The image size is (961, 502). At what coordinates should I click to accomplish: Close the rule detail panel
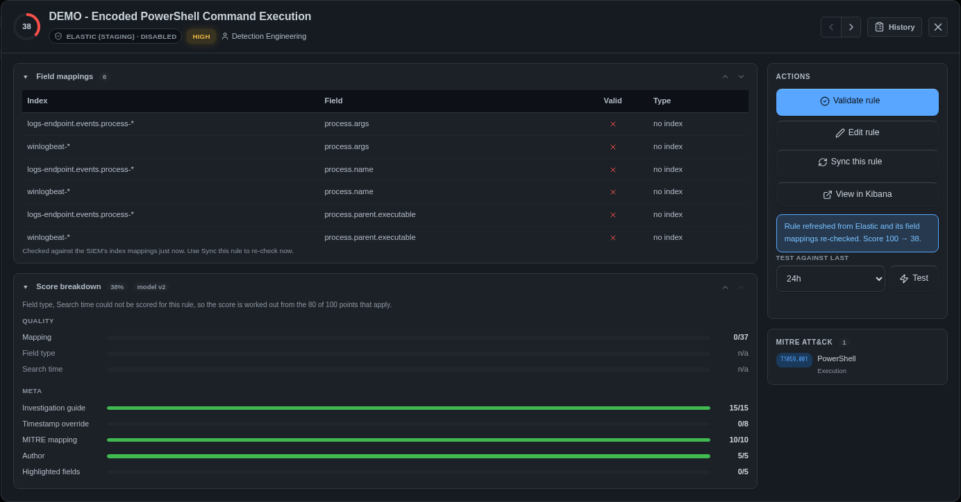point(938,27)
